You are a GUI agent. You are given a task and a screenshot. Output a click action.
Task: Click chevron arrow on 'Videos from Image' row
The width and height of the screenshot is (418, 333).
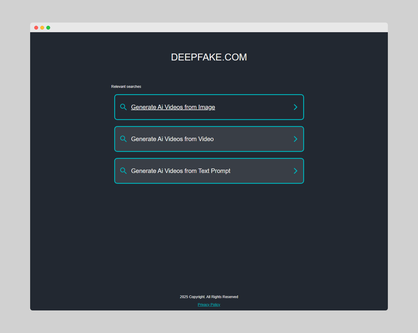[295, 107]
